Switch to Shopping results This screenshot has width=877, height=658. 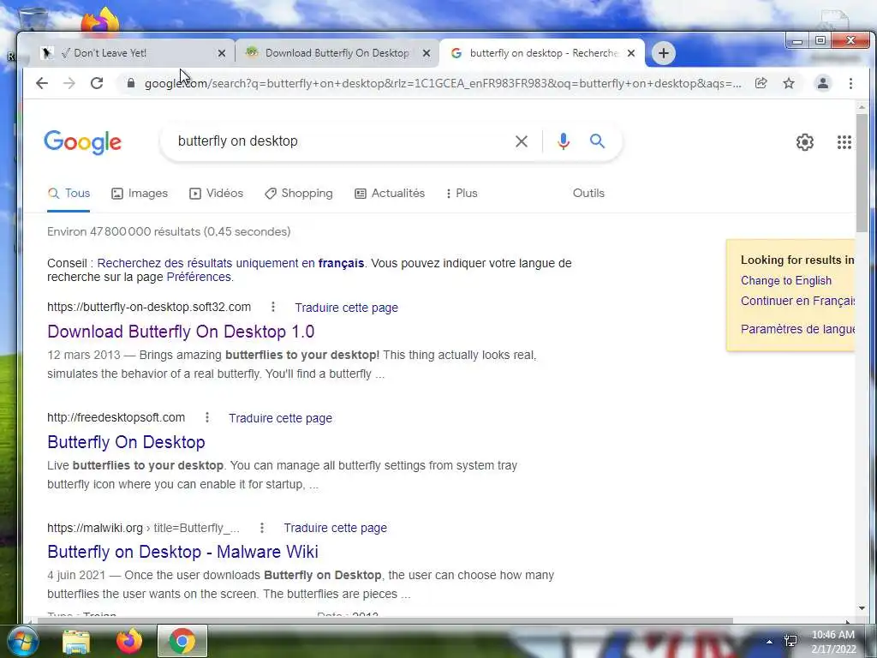click(x=299, y=194)
